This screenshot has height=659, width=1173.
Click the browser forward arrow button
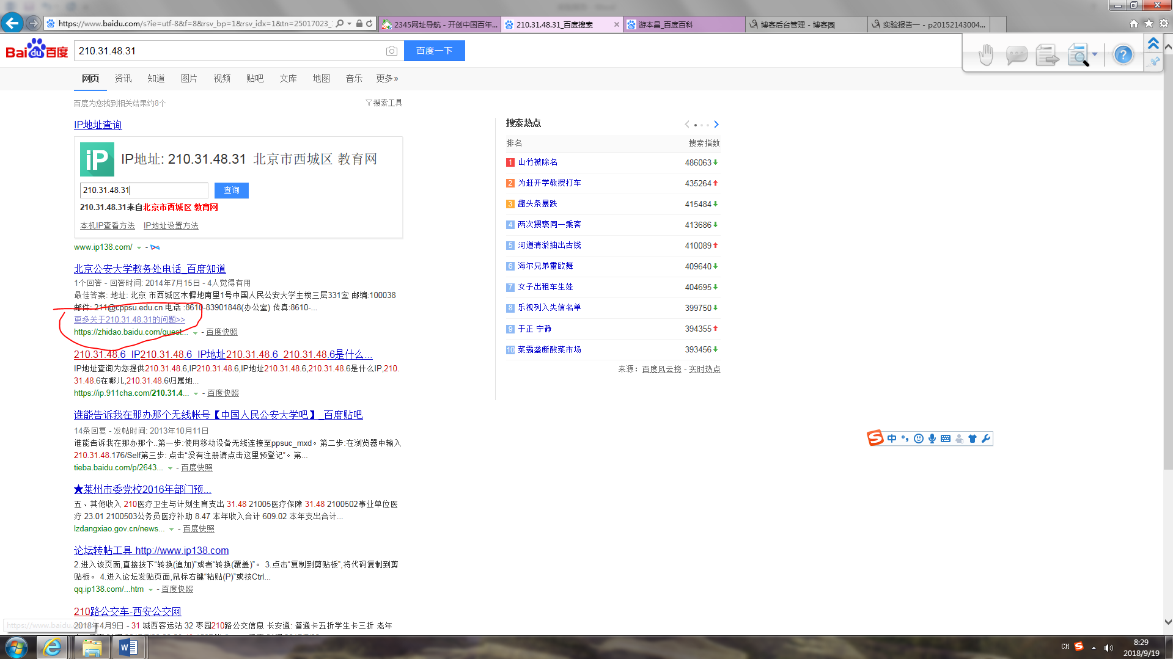[x=34, y=23]
